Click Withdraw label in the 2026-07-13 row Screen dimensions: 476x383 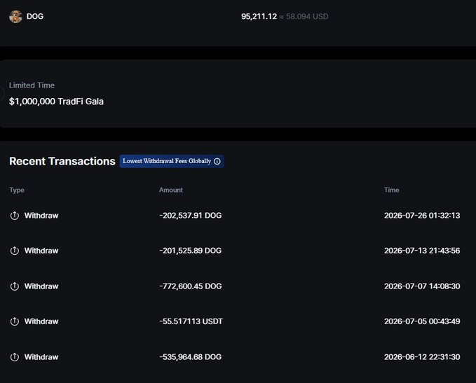pyautogui.click(x=41, y=251)
